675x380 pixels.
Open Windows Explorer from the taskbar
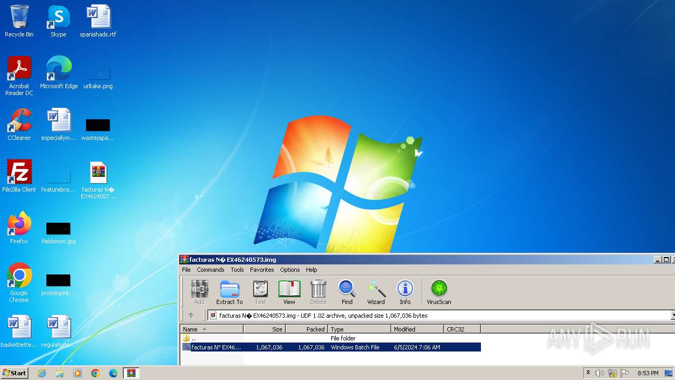(x=60, y=373)
